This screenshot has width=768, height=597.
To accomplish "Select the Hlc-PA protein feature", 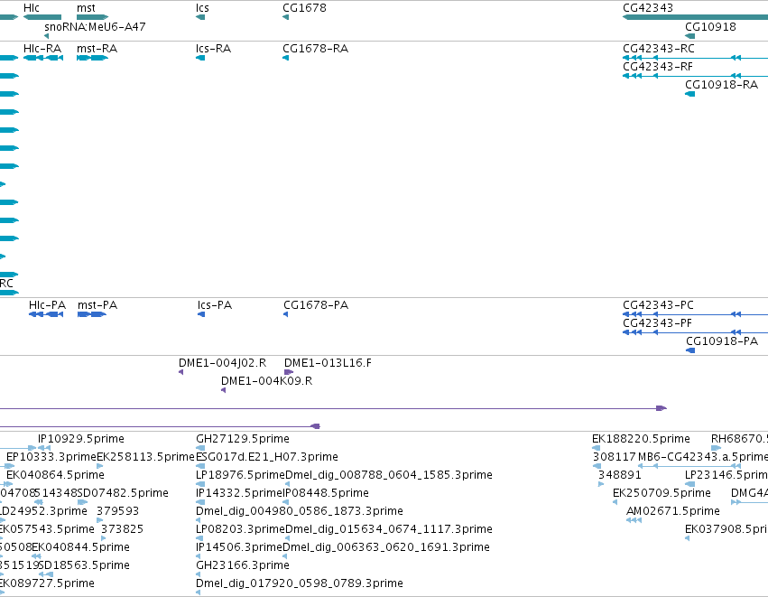I will [x=46, y=314].
